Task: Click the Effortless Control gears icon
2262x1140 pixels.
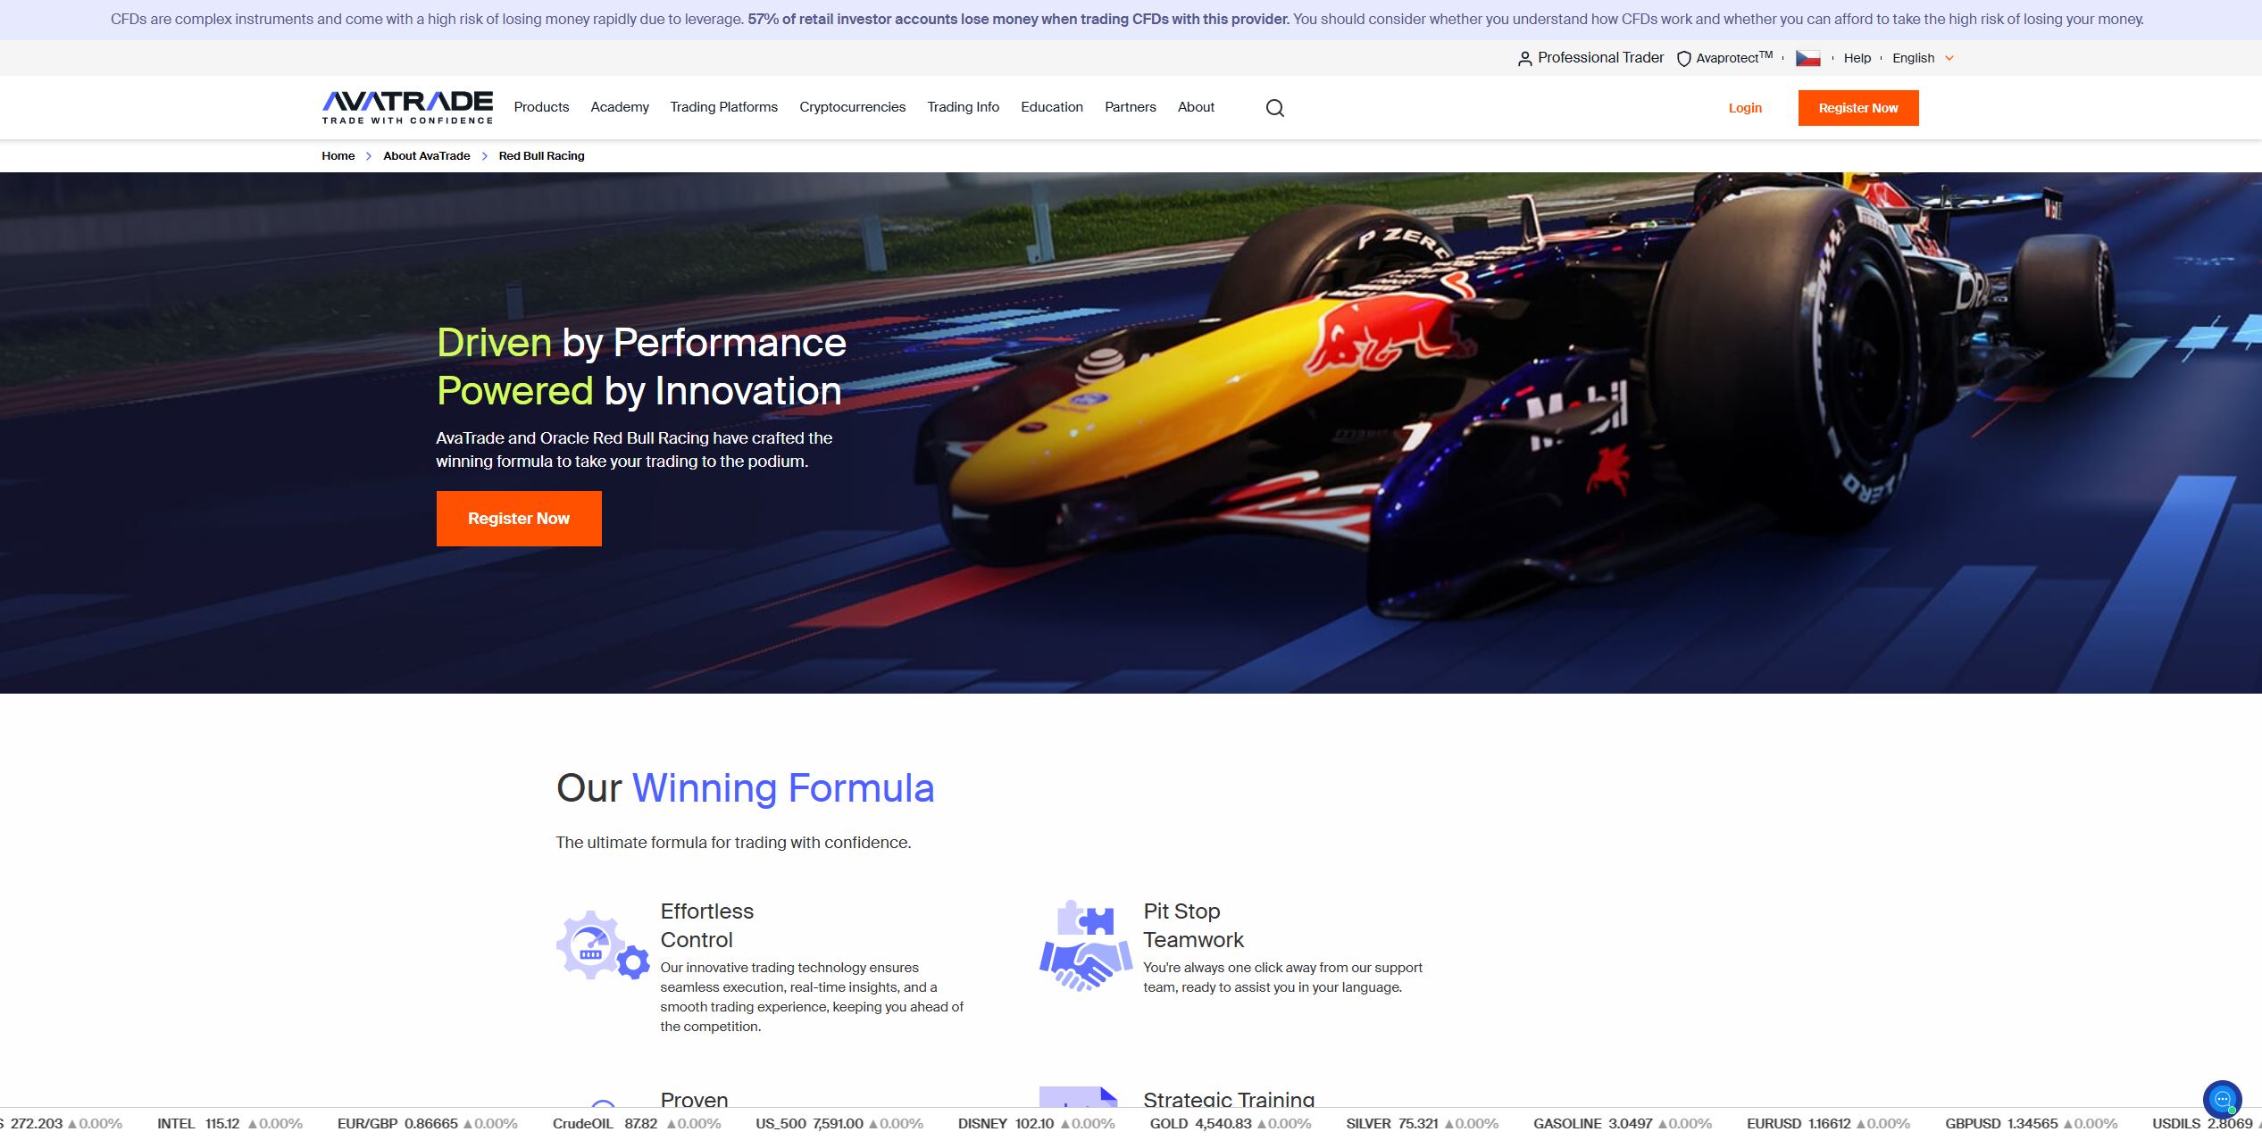Action: pyautogui.click(x=603, y=944)
